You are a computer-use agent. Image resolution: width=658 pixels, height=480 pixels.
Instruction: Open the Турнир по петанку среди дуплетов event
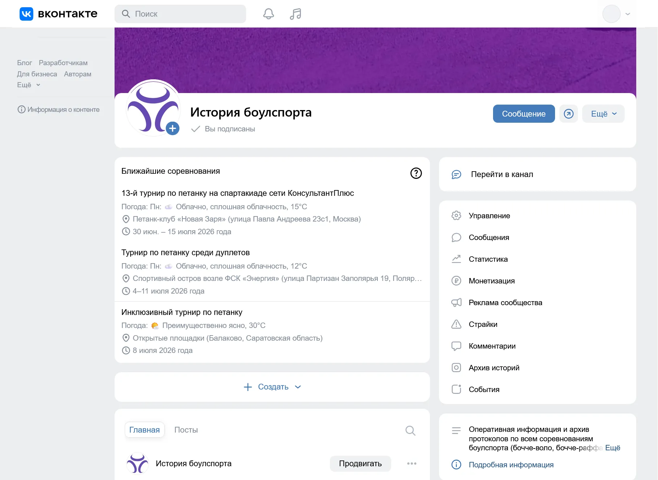click(185, 253)
